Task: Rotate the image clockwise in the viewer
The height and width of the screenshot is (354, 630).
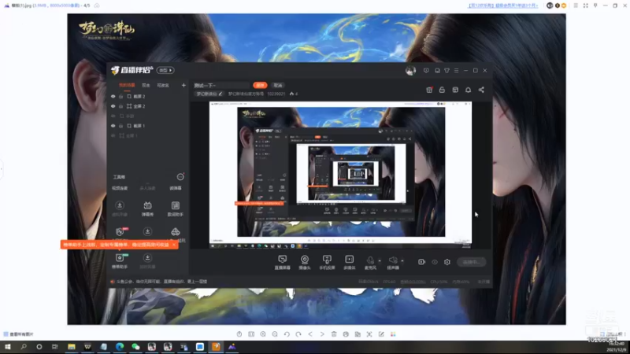Action: (298, 334)
